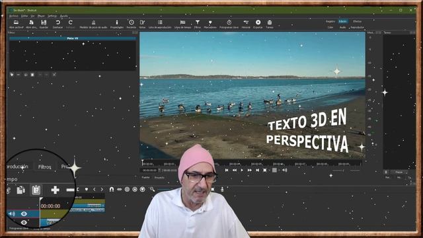Switch to the Audio layout
Screen dimensions: 423x238
[342, 27]
